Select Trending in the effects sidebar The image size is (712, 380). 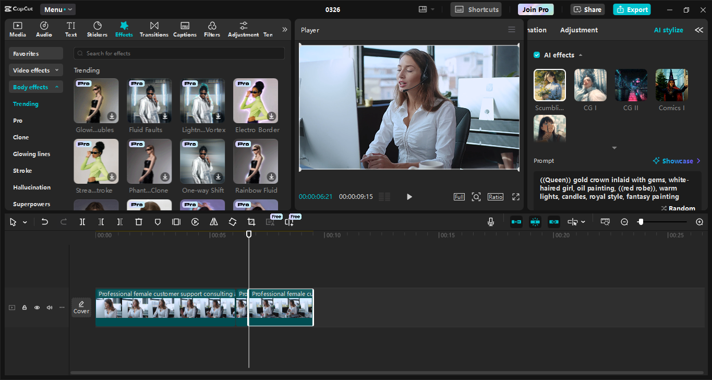click(x=25, y=103)
